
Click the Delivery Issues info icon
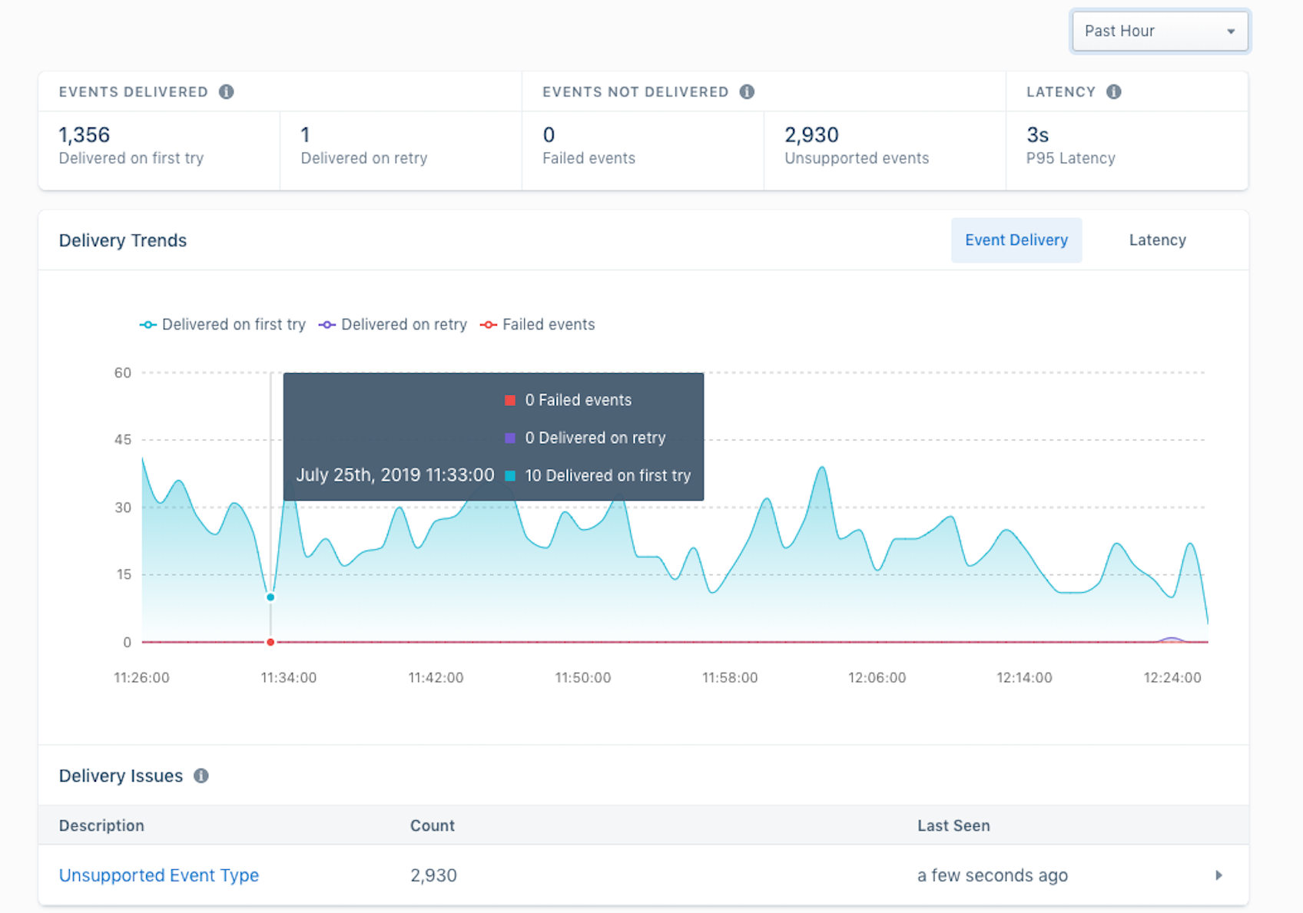[201, 776]
